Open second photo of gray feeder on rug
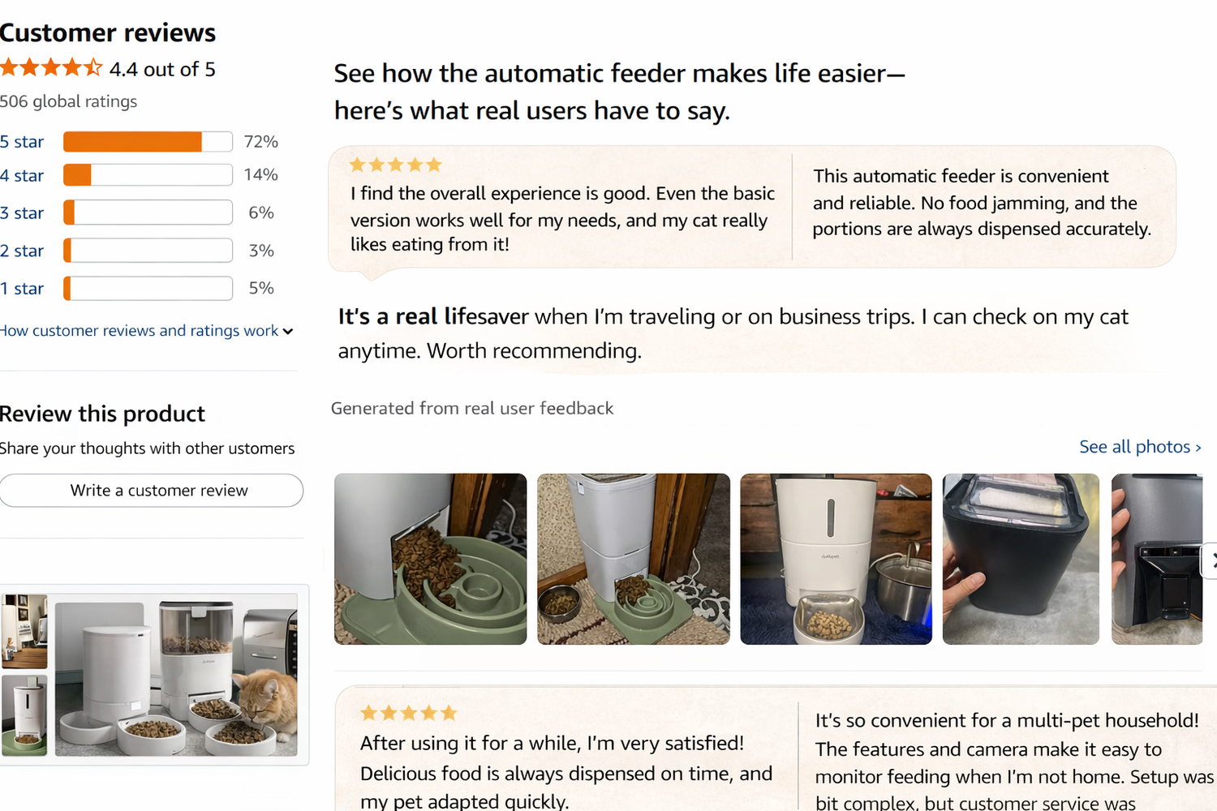This screenshot has height=811, width=1217. tap(633, 559)
